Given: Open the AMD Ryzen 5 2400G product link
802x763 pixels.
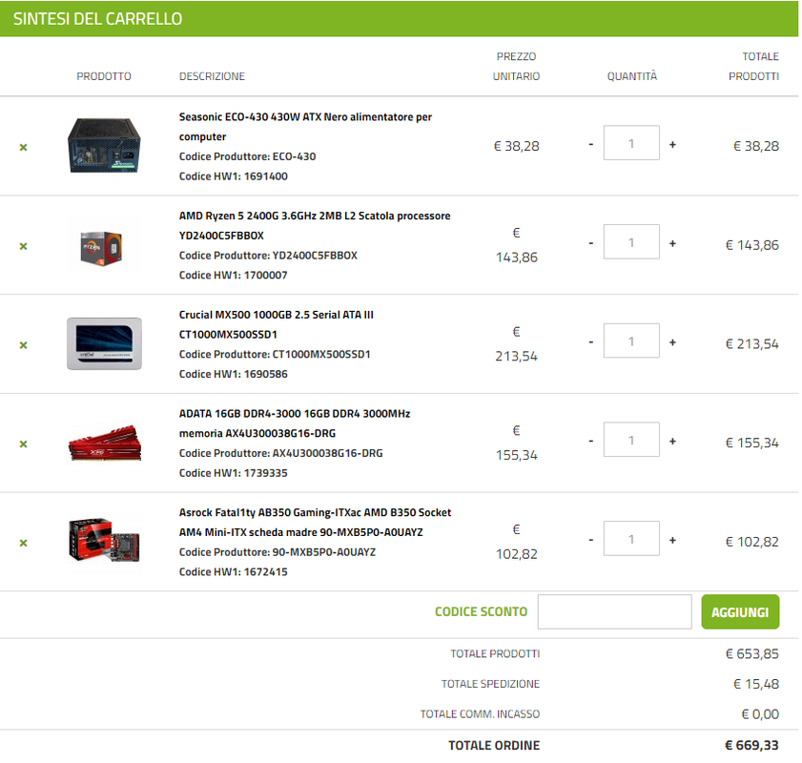Looking at the screenshot, I should pos(315,225).
